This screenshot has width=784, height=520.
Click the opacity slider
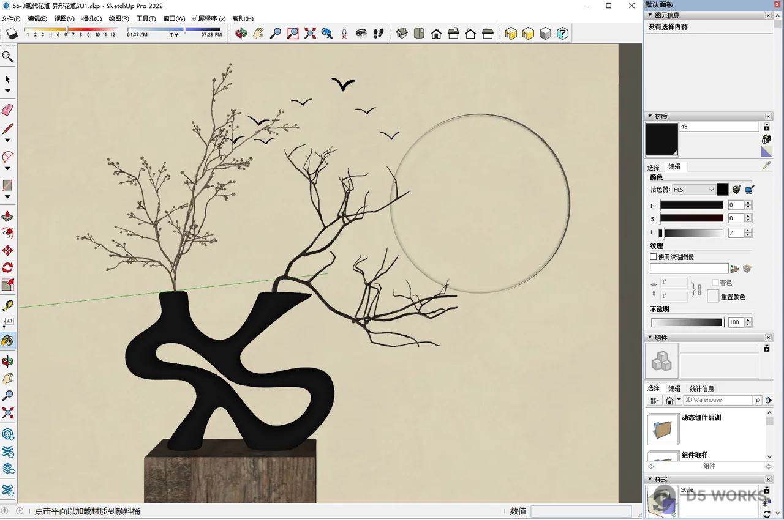coord(687,322)
